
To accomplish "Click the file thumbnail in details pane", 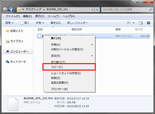I will pos(13,104).
